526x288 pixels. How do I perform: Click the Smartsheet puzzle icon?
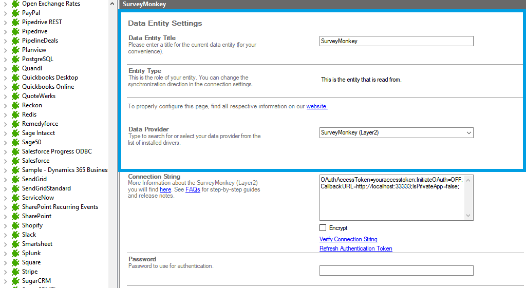tap(15, 244)
